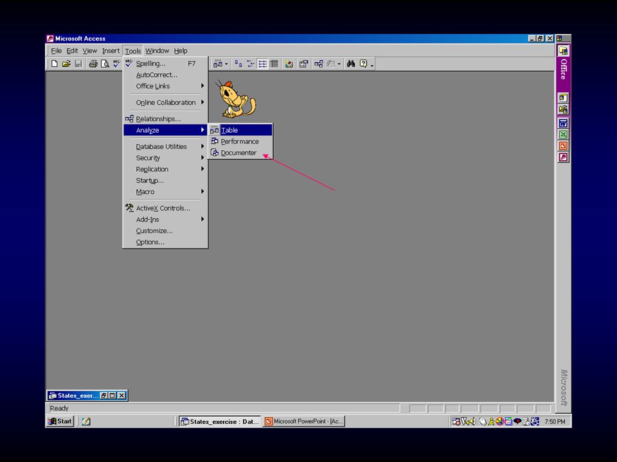Open the Edit menu
The height and width of the screenshot is (462, 617).
pos(72,51)
